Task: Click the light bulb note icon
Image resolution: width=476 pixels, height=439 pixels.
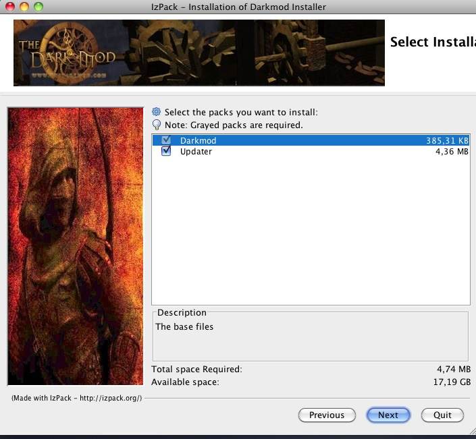Action: coord(157,125)
